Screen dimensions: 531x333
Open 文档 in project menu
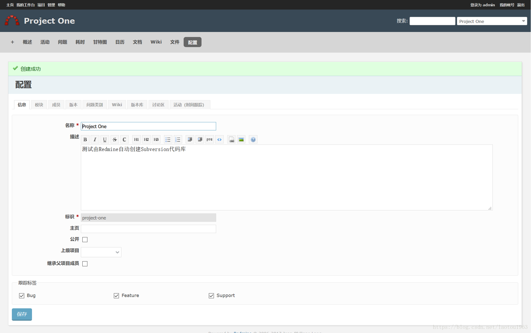[137, 42]
